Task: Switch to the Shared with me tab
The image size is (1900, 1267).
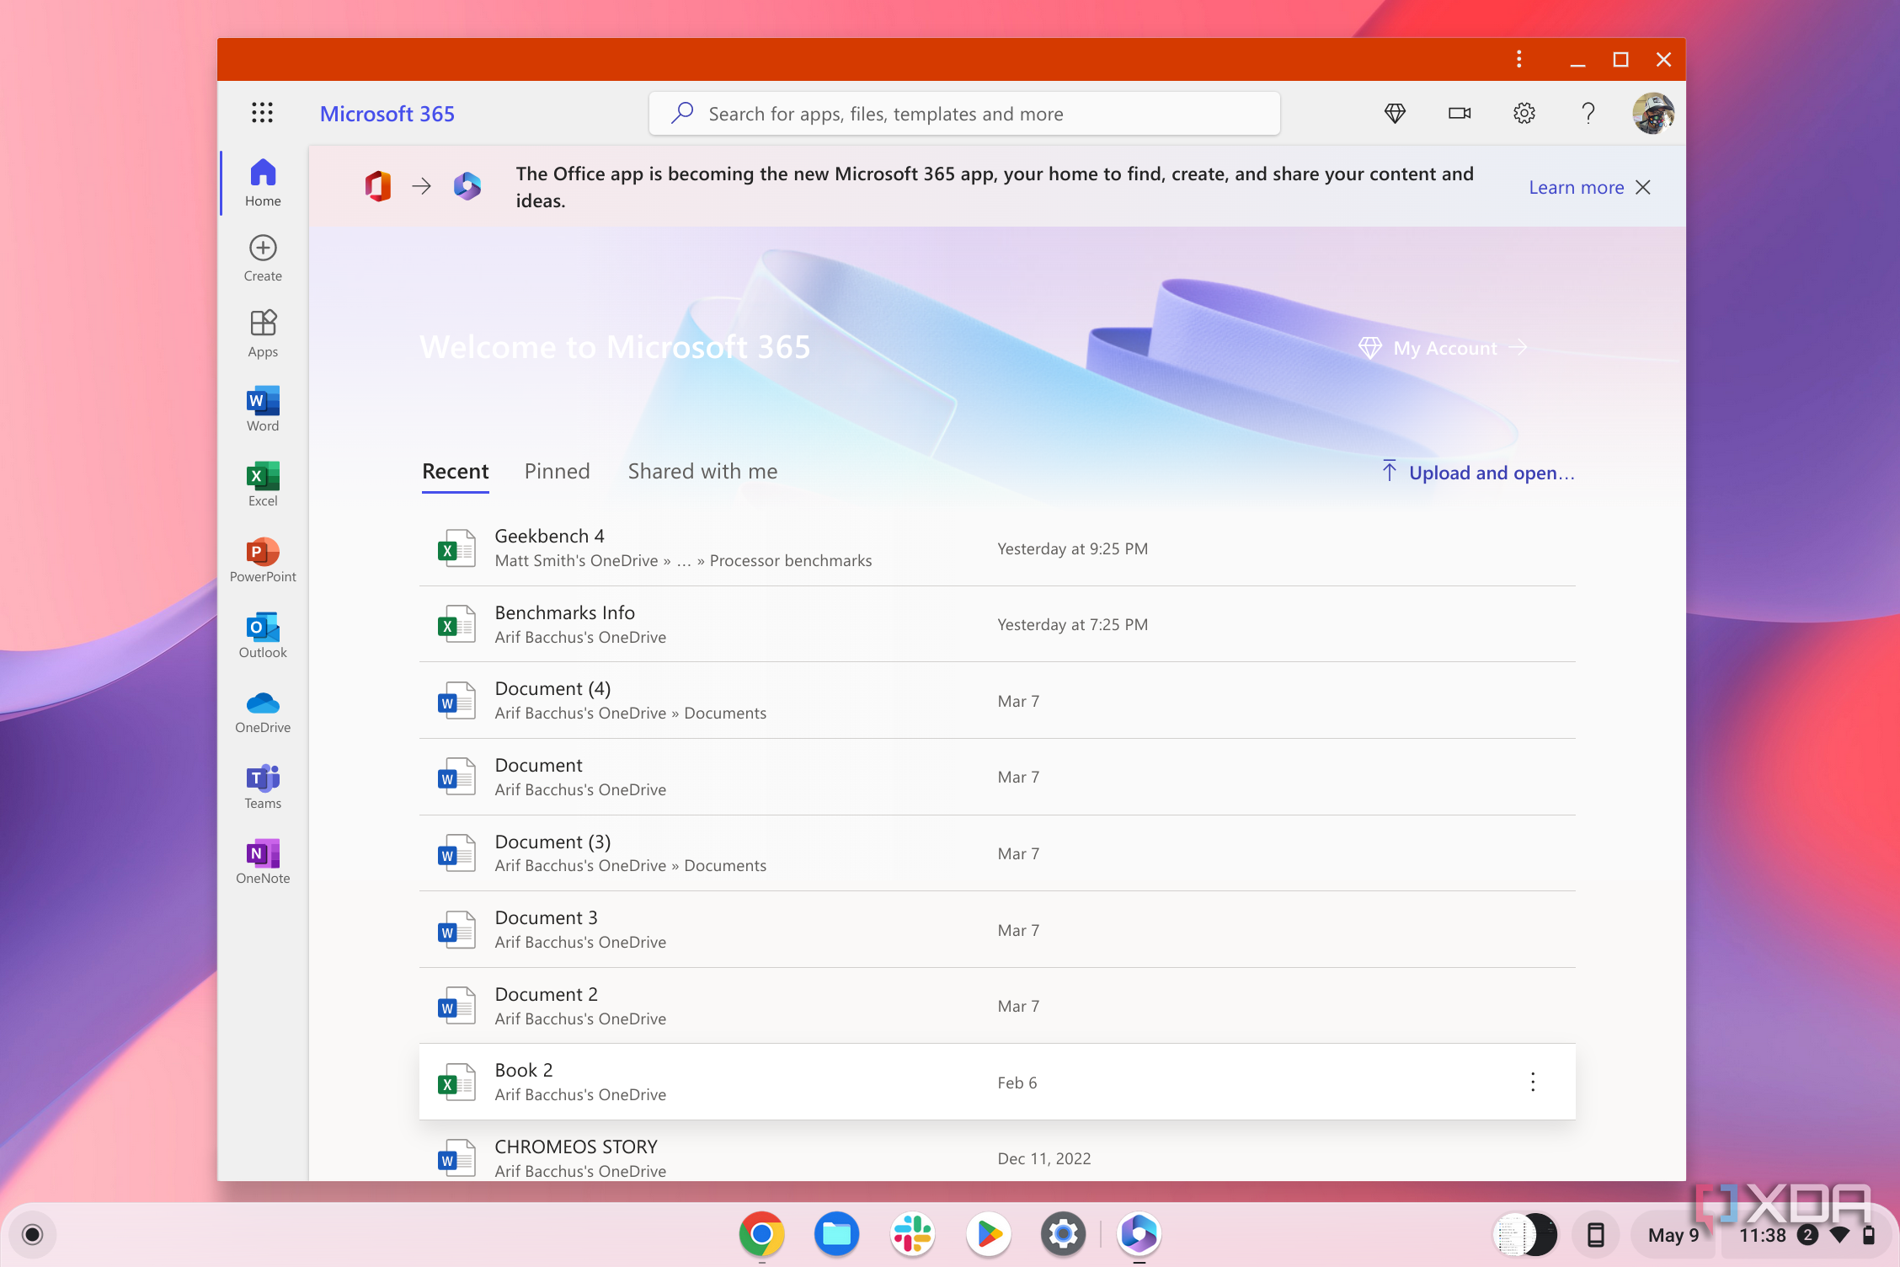Action: [702, 472]
